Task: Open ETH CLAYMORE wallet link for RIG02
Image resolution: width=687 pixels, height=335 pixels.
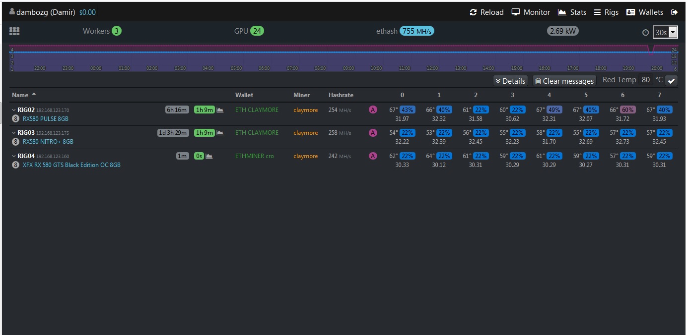Action: coord(257,110)
